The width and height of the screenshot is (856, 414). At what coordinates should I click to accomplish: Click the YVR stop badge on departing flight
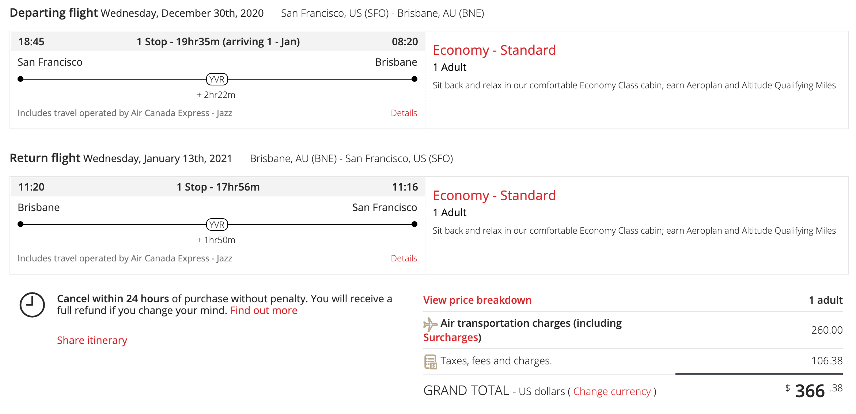(217, 79)
